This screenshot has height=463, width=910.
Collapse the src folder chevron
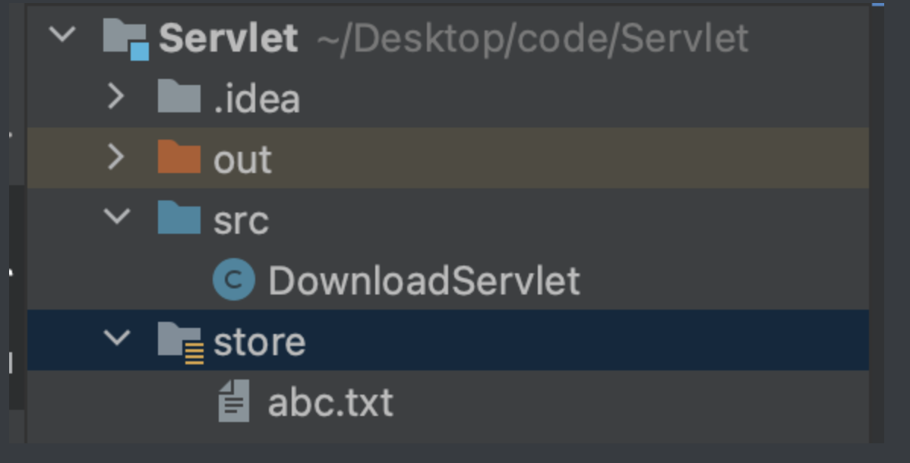(x=116, y=218)
